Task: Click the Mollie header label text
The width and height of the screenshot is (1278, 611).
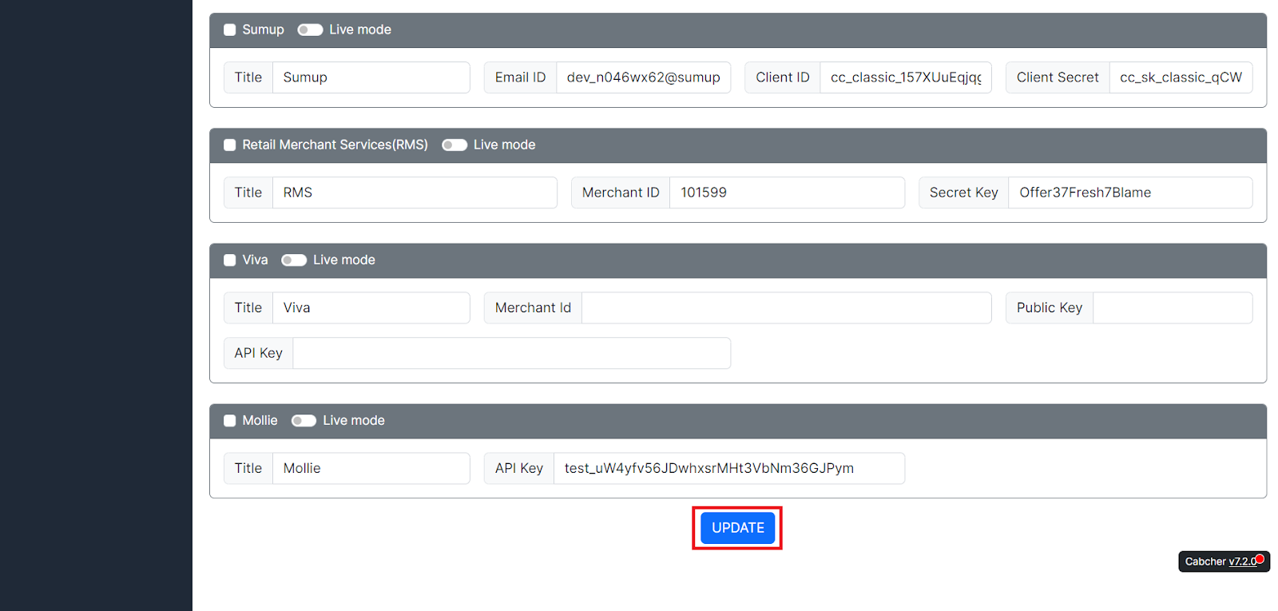Action: click(260, 420)
